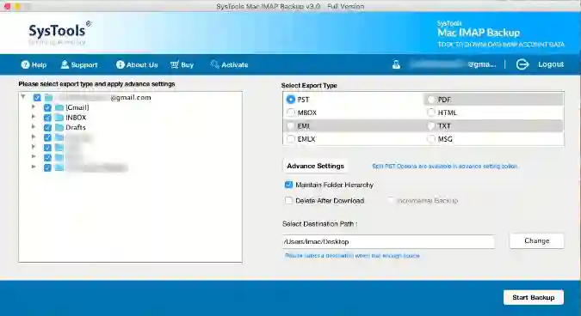The image size is (581, 316).
Task: Click the Logout label
Action: (551, 64)
